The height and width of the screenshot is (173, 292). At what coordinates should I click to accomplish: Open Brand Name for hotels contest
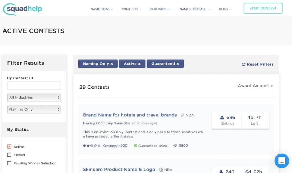(130, 115)
